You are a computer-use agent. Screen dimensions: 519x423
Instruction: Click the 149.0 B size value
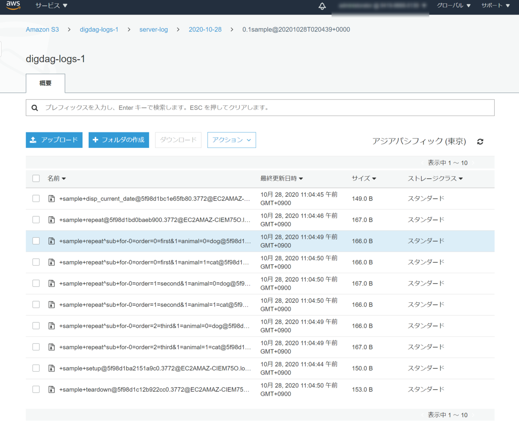[x=362, y=199]
